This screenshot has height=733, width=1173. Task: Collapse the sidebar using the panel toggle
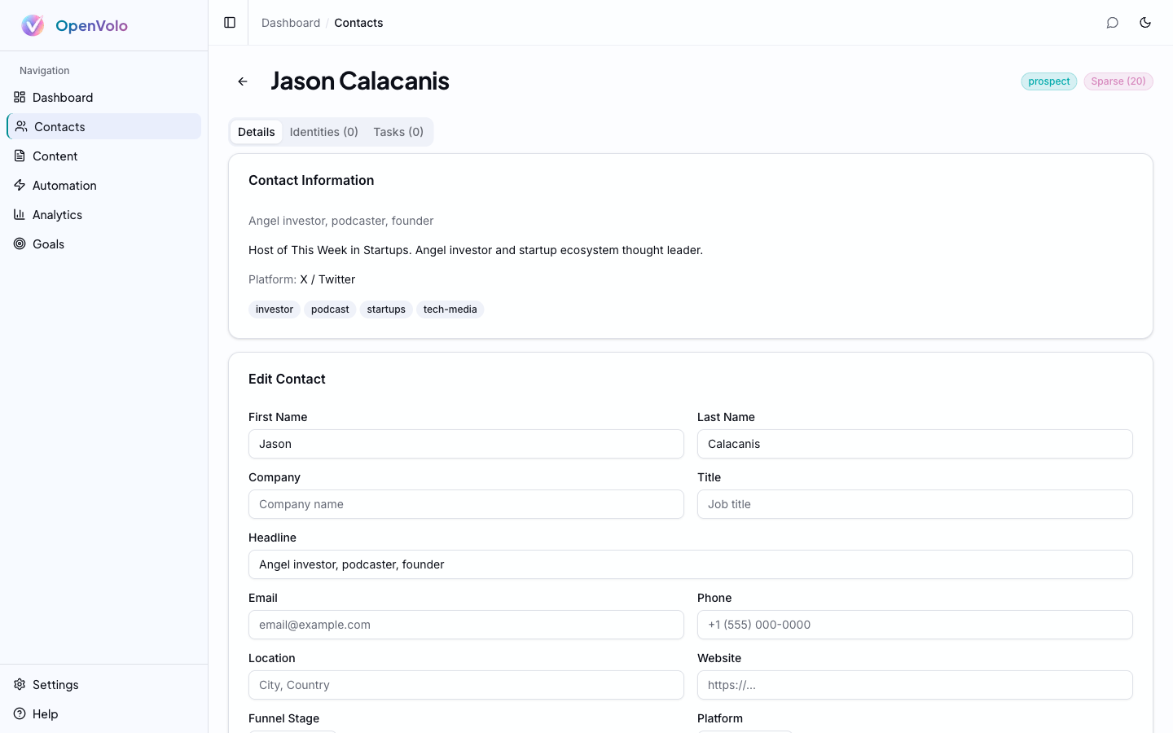[229, 22]
